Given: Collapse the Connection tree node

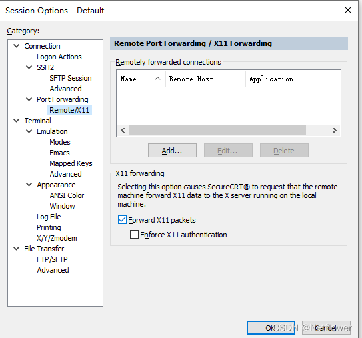Looking at the screenshot, I should pyautogui.click(x=17, y=46).
